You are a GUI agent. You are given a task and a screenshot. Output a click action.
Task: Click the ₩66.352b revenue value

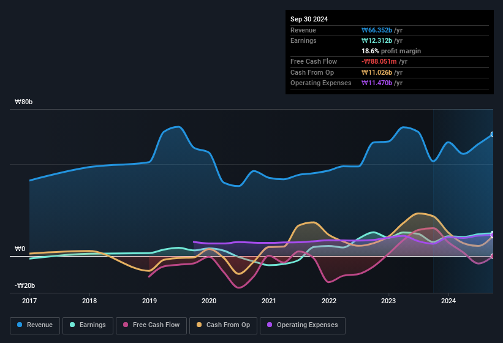pyautogui.click(x=377, y=30)
